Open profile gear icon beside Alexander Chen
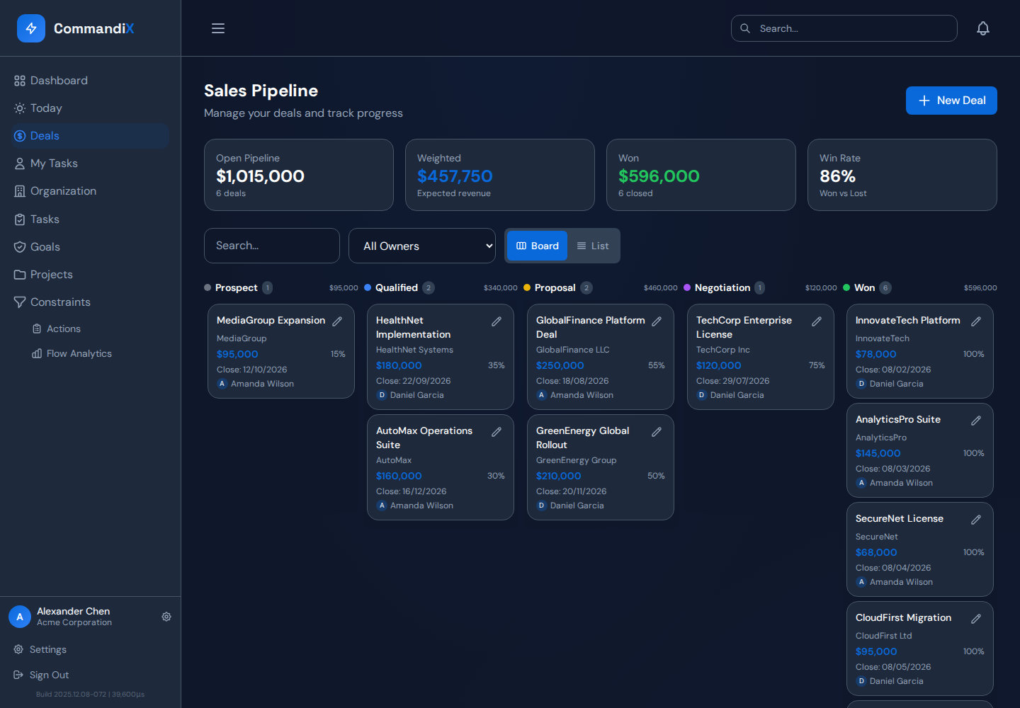Screen dimensions: 1020x708 pyautogui.click(x=166, y=617)
